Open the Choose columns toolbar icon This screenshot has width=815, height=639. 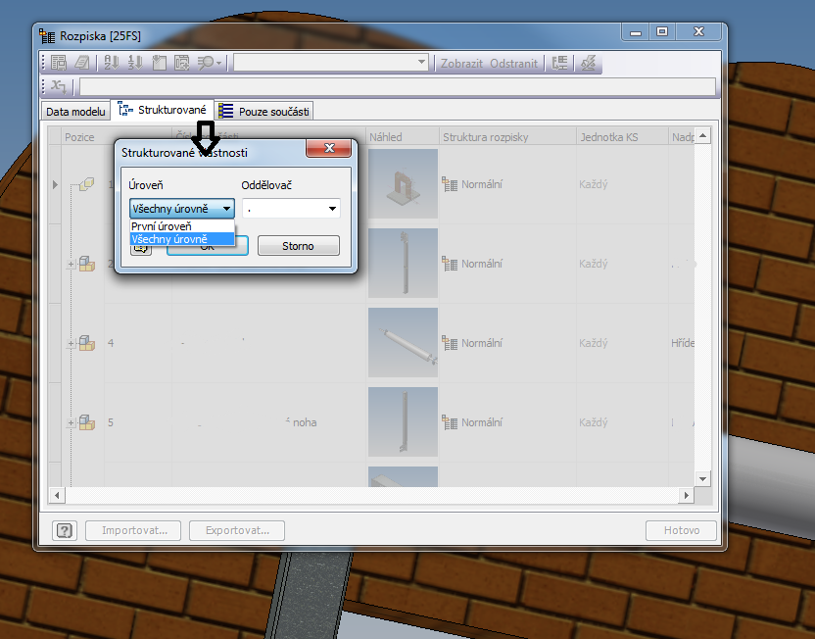click(x=159, y=63)
